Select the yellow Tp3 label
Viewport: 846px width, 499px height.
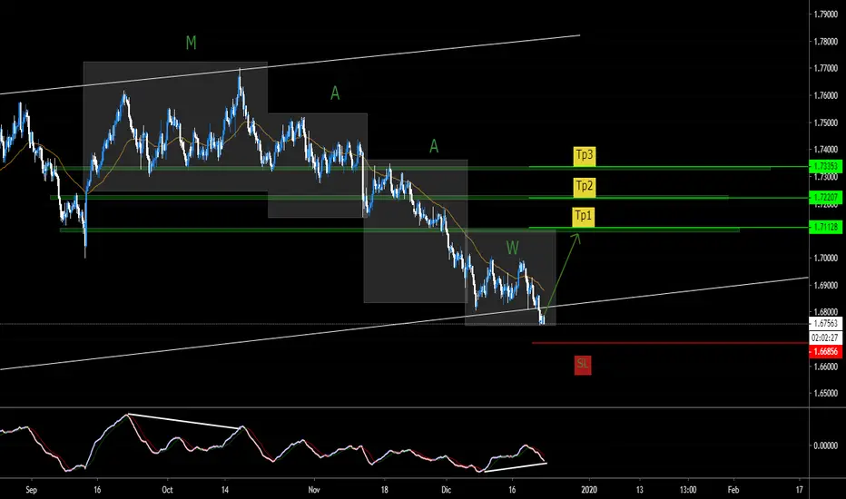pyautogui.click(x=584, y=156)
